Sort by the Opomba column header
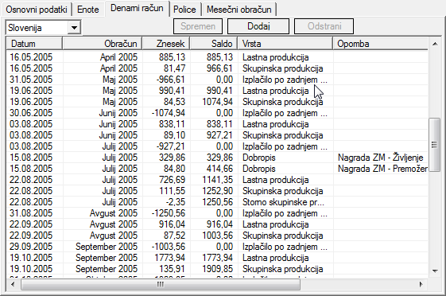The image size is (446, 296). (x=380, y=44)
